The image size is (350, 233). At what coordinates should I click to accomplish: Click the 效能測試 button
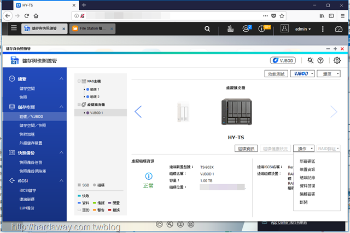pyautogui.click(x=276, y=73)
